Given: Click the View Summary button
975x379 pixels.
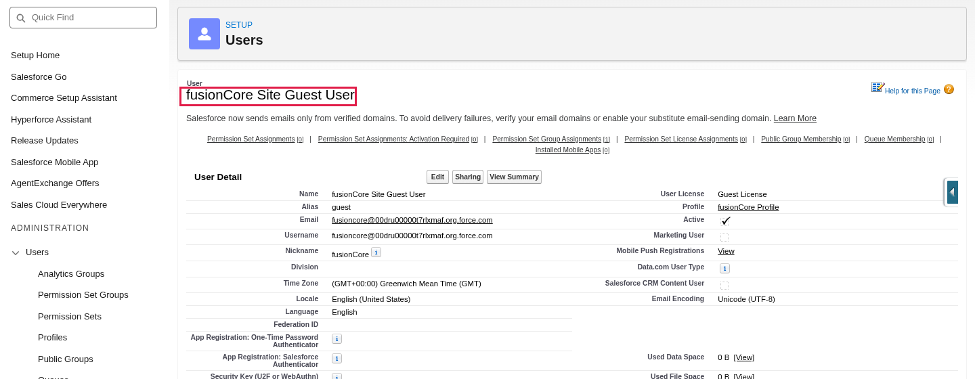Looking at the screenshot, I should coord(514,177).
